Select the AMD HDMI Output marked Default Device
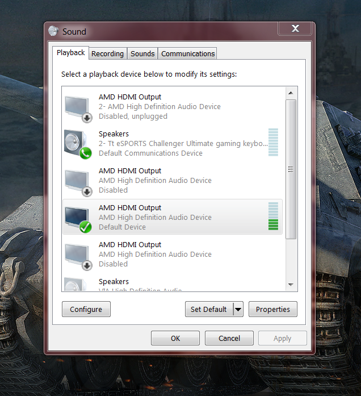 tap(173, 217)
